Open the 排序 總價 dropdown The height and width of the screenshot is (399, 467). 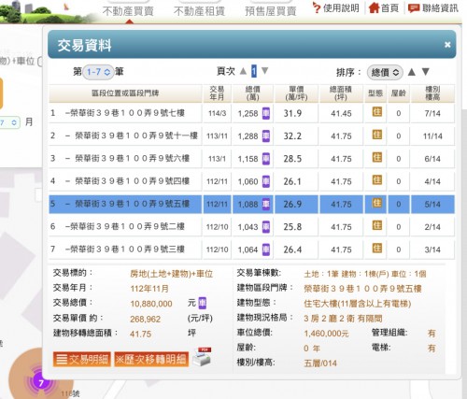[x=385, y=72]
